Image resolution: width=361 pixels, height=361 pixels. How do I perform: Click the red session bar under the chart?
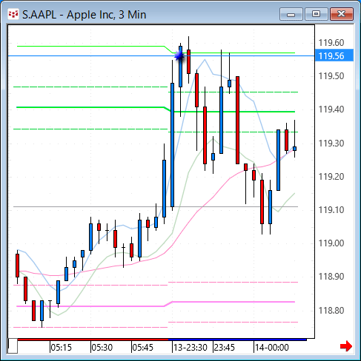93,340
